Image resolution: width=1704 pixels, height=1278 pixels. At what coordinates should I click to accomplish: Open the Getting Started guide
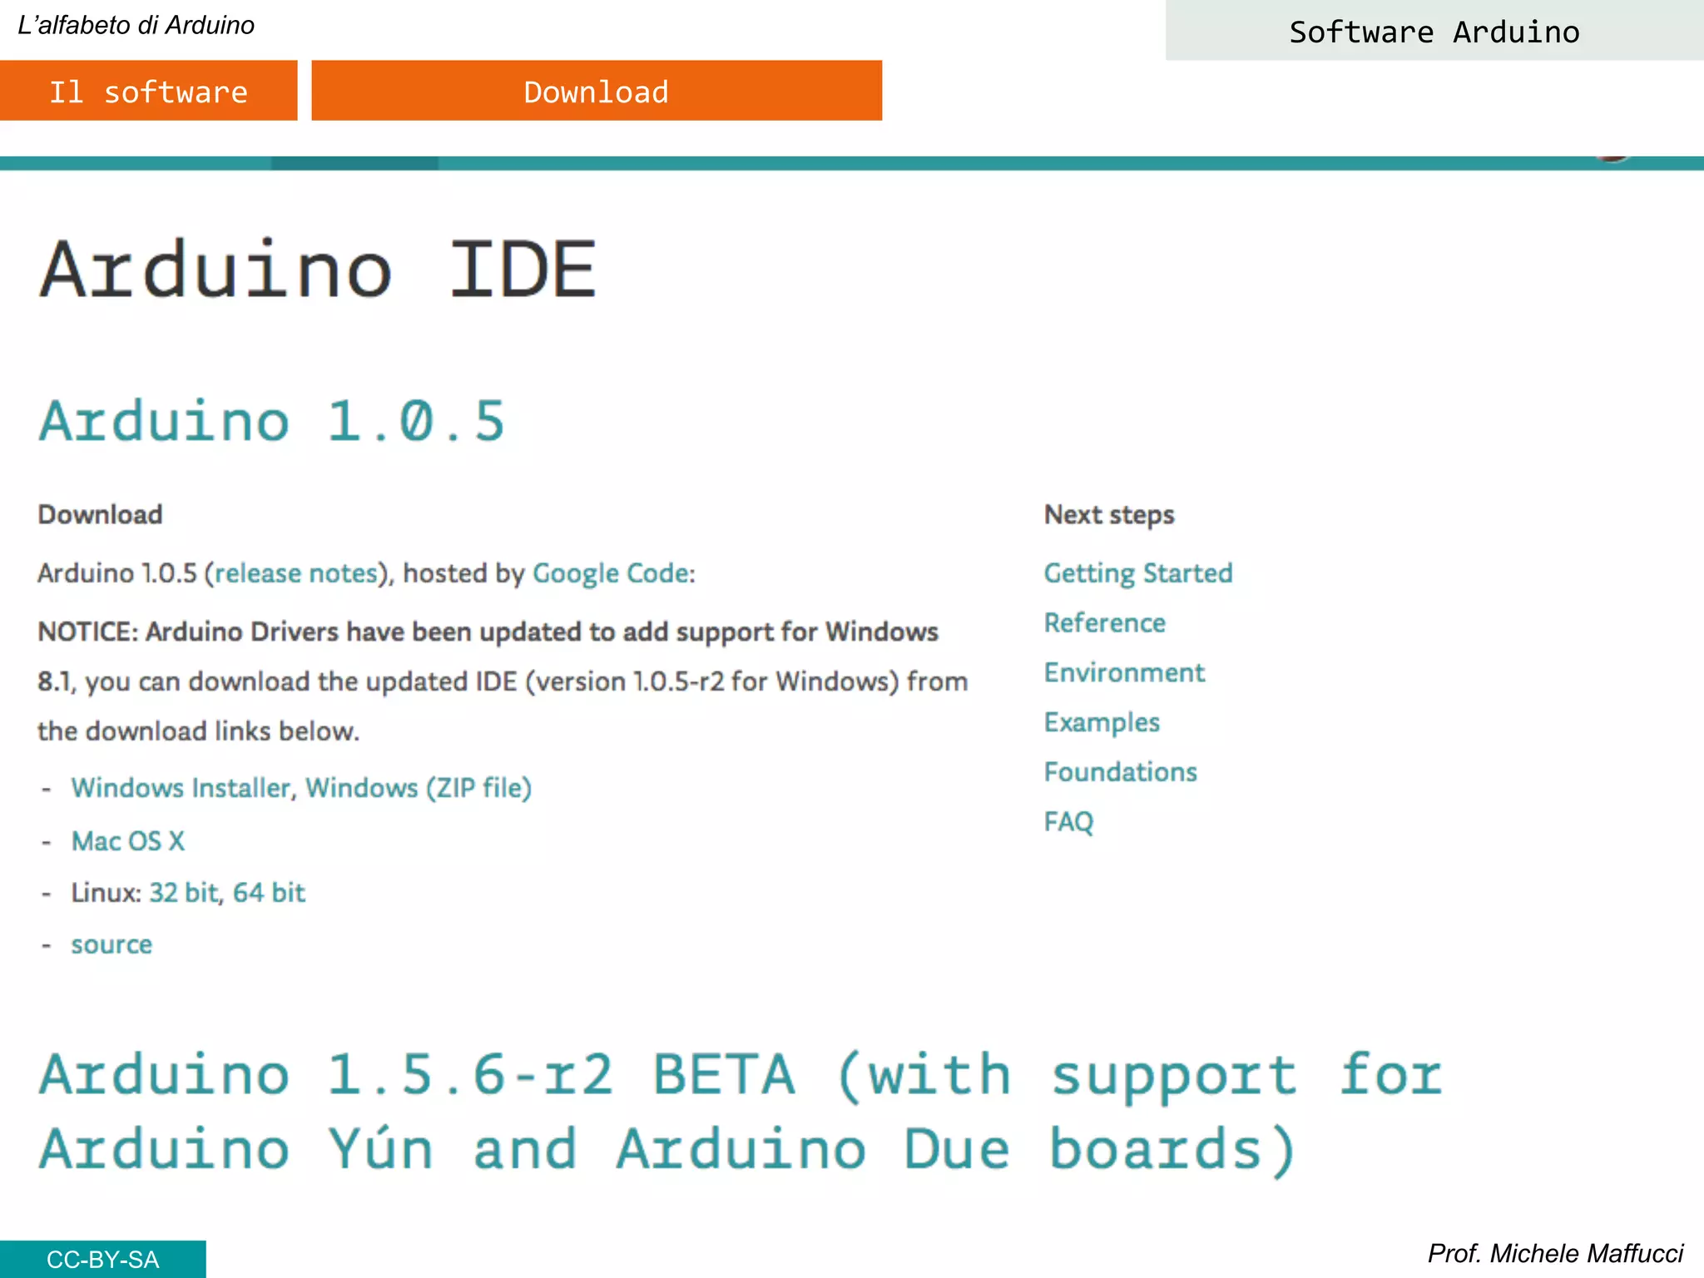click(x=1138, y=573)
